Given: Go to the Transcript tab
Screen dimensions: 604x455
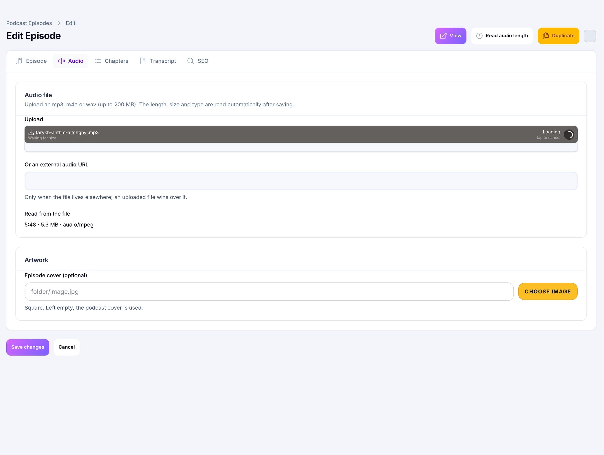Looking at the screenshot, I should click(x=158, y=61).
